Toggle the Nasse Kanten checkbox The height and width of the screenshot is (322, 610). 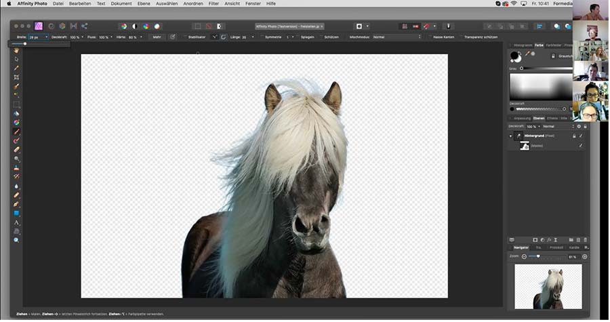point(430,37)
